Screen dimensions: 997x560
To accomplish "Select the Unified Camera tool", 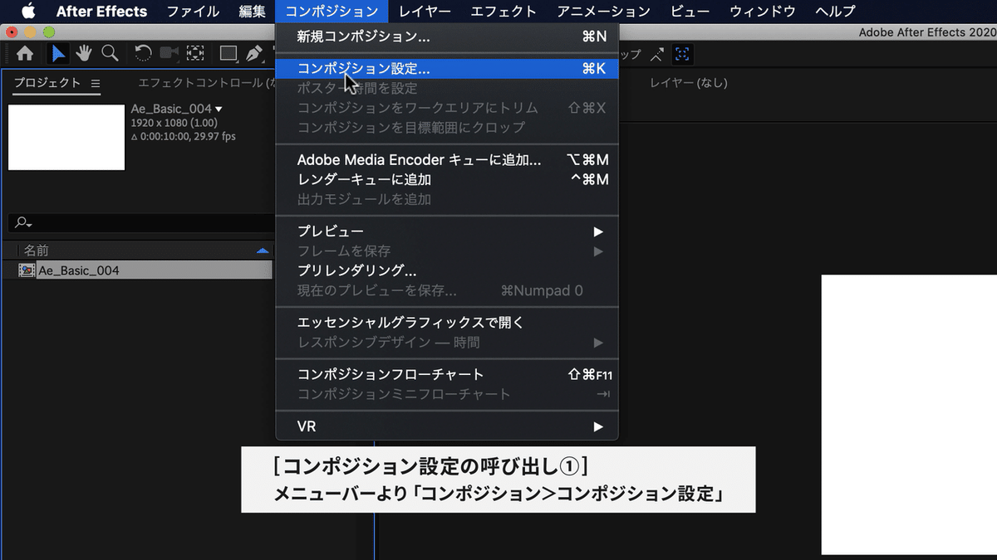I will pyautogui.click(x=169, y=54).
